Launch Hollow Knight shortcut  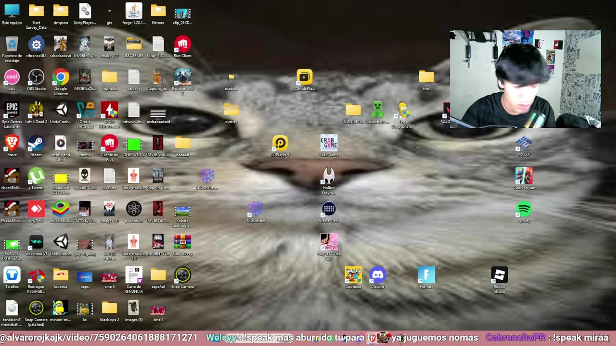click(x=329, y=182)
